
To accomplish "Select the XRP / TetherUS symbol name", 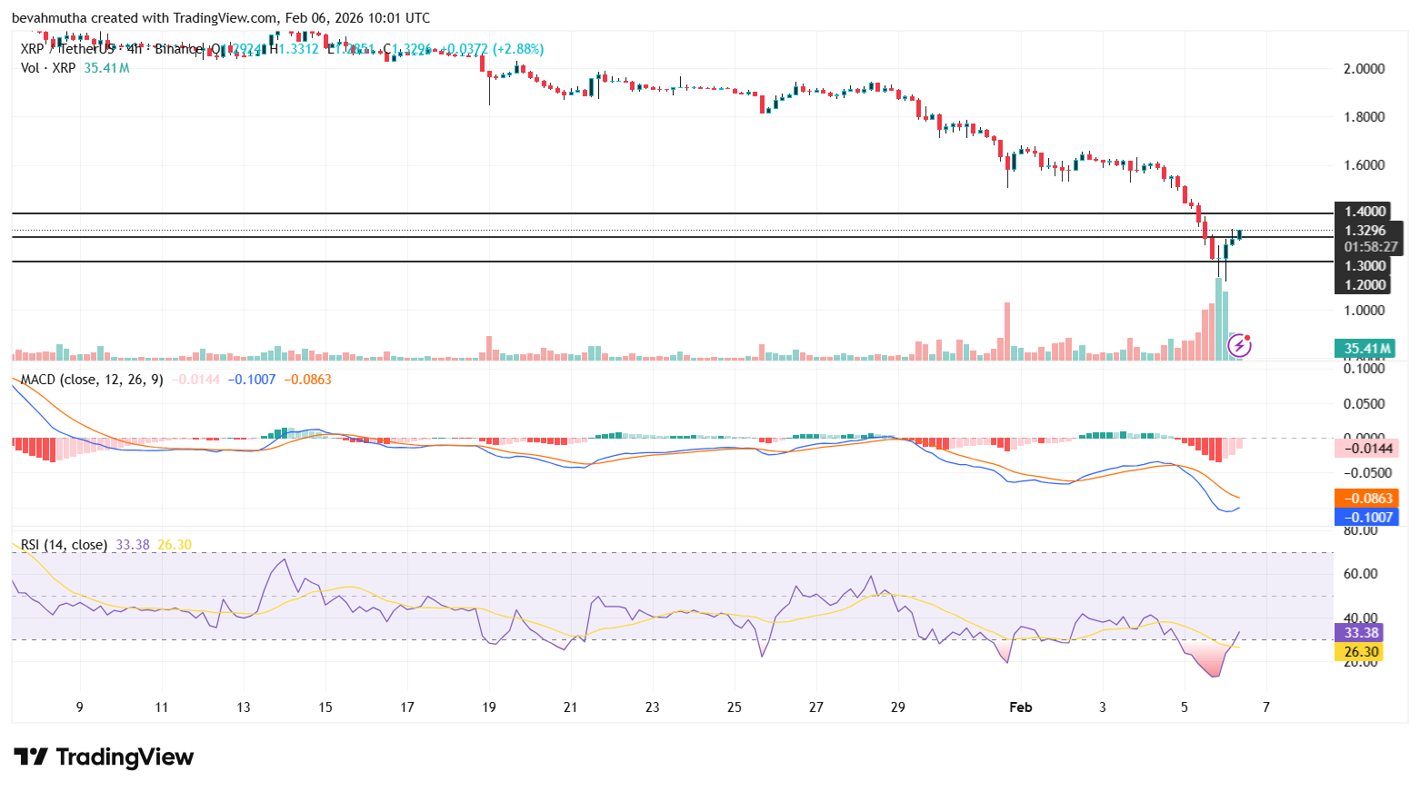I will click(66, 49).
